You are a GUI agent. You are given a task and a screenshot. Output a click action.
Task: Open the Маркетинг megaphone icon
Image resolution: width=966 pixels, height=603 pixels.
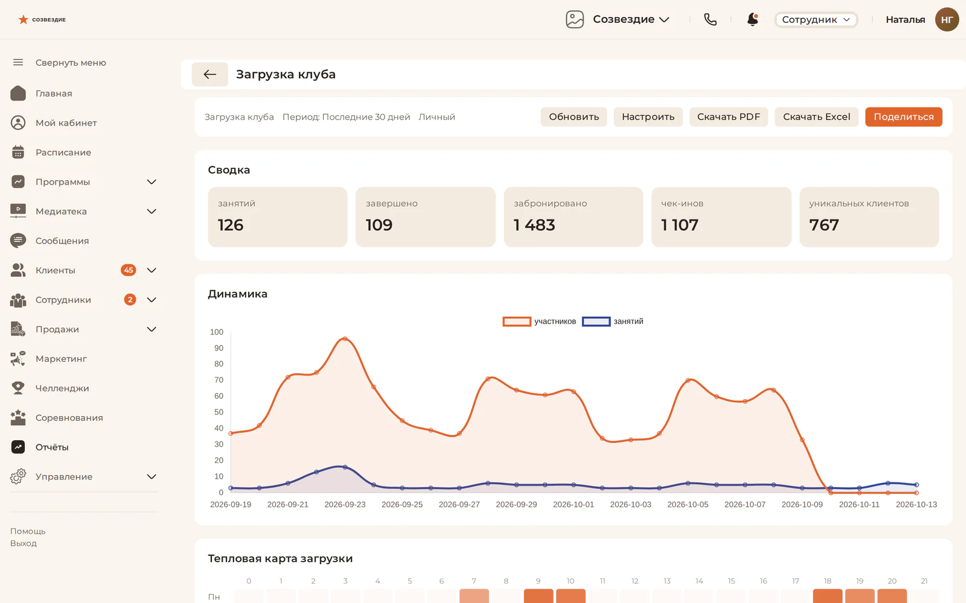tap(18, 359)
